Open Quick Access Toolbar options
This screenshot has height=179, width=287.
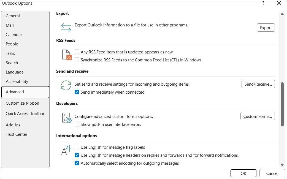[x=25, y=114]
